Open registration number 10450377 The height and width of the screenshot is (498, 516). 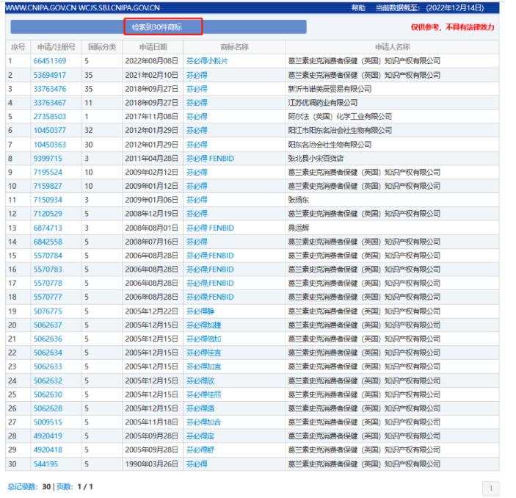50,131
